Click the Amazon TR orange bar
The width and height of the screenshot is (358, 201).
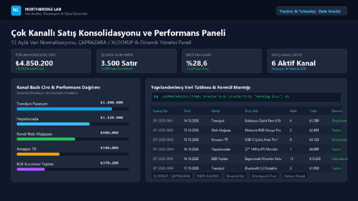click(x=38, y=154)
